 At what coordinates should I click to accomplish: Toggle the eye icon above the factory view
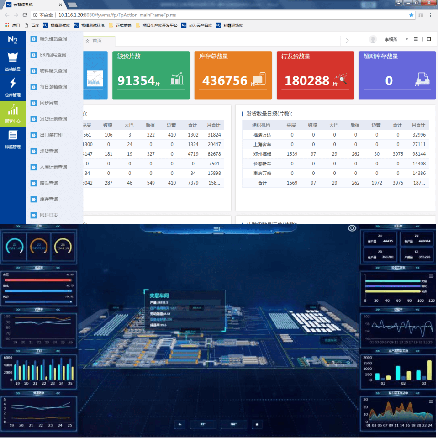click(352, 228)
